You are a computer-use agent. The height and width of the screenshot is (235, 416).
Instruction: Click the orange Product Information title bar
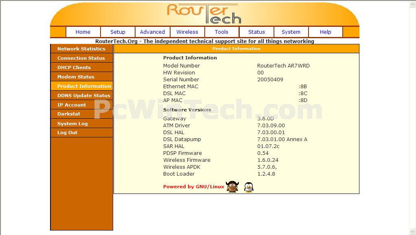(x=236, y=48)
